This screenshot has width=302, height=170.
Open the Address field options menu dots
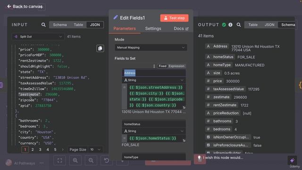[154, 66]
